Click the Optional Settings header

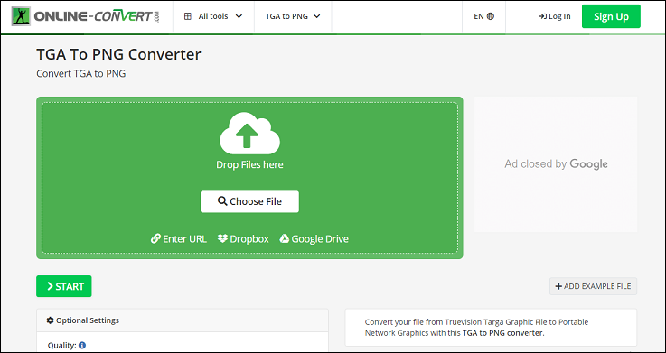coord(183,320)
